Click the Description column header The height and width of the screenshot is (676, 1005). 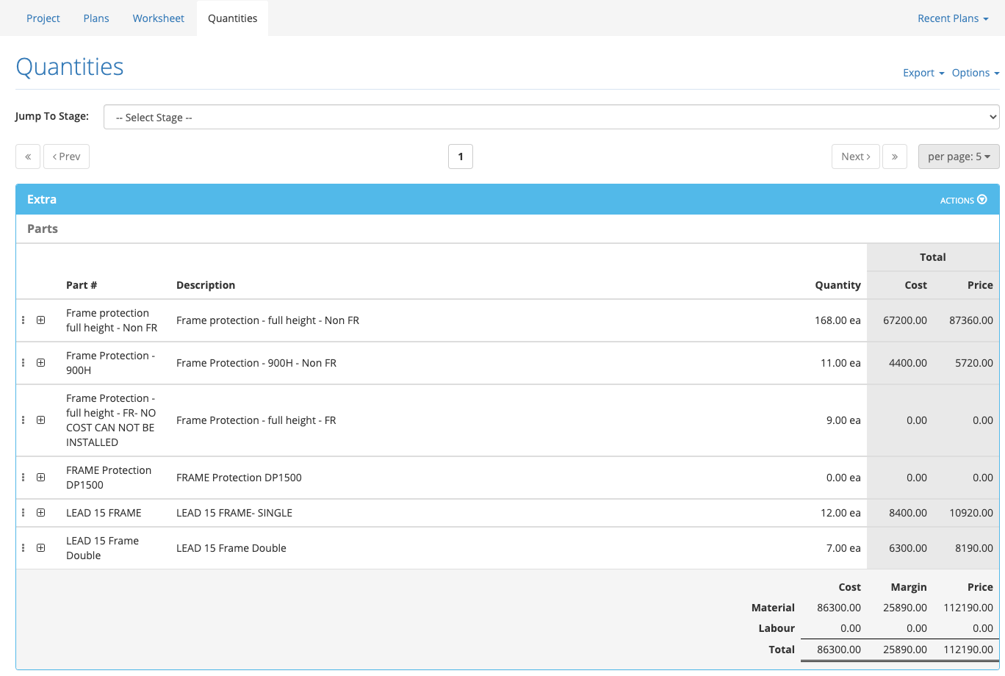click(x=206, y=285)
